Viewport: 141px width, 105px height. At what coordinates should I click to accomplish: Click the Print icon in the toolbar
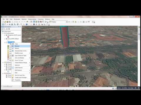10,22
